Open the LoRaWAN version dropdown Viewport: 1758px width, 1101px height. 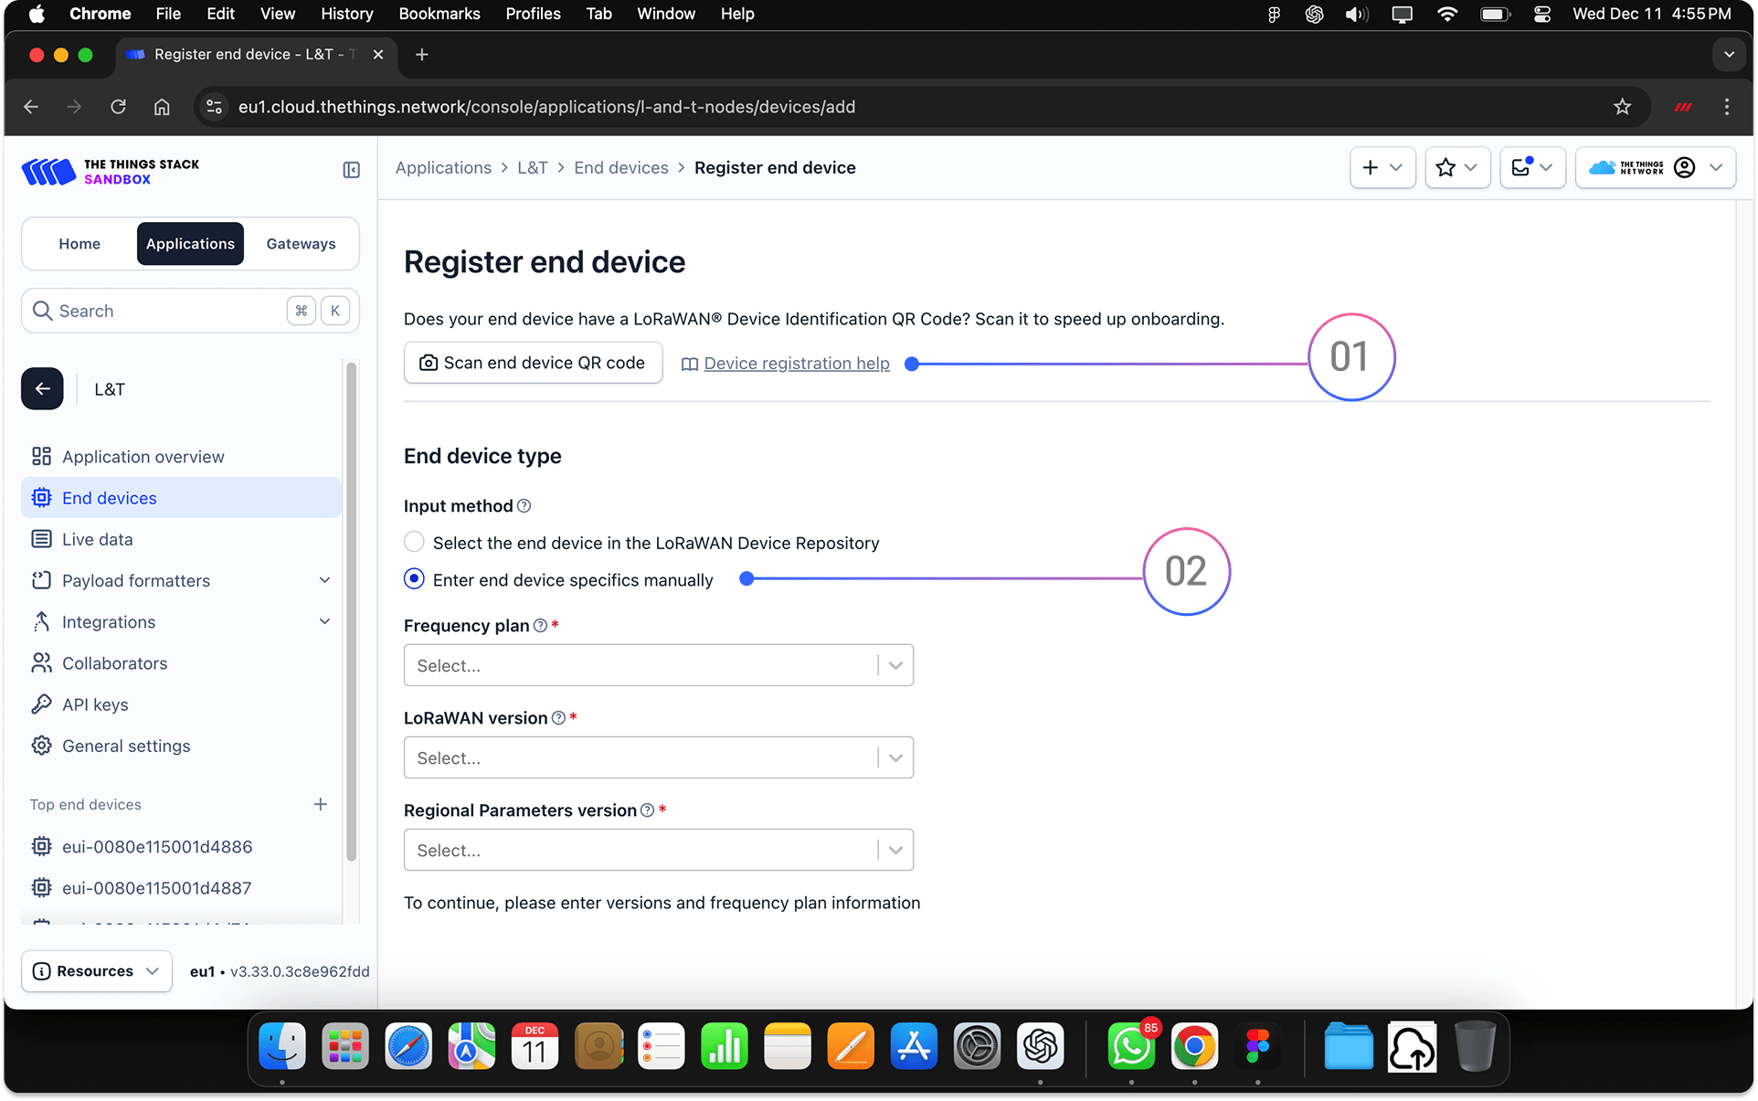pyautogui.click(x=658, y=757)
